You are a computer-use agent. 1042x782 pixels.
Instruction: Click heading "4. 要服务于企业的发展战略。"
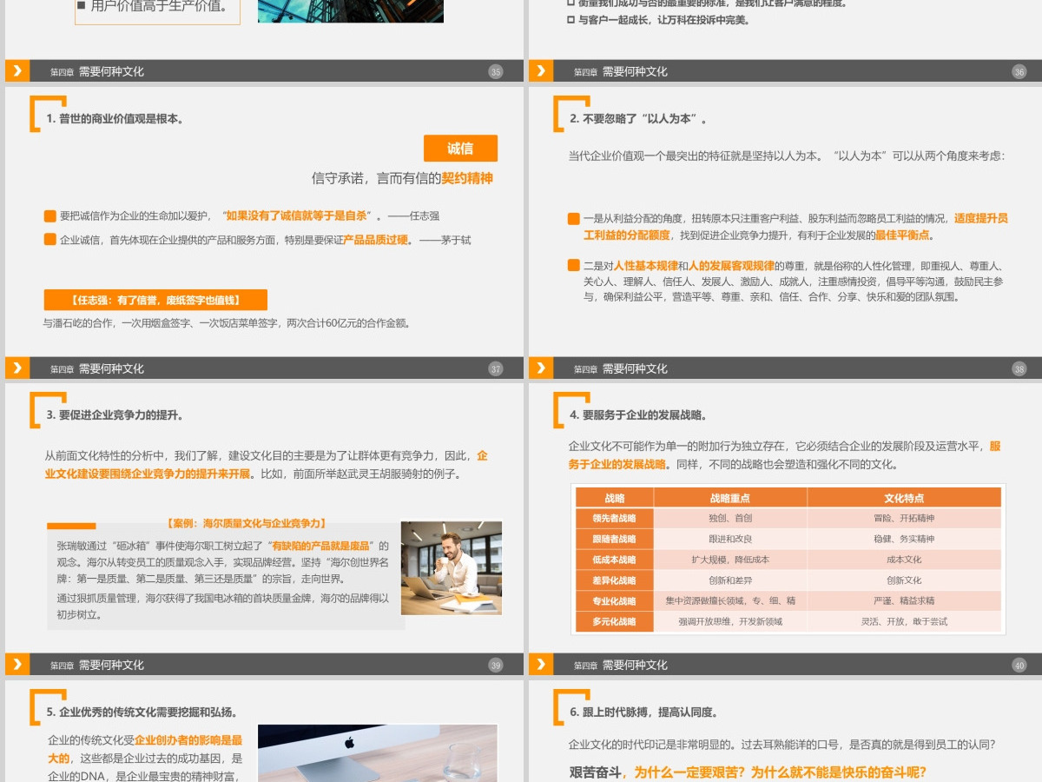638,415
